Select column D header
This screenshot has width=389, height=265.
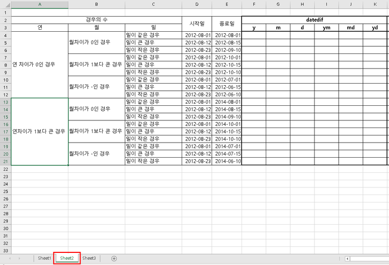coord(197,4)
